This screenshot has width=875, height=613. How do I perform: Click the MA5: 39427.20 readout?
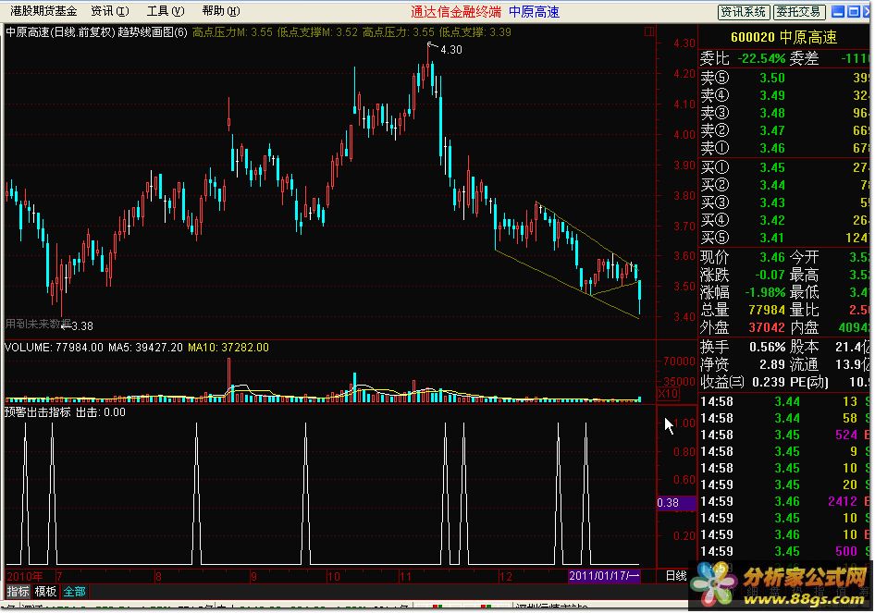click(145, 348)
